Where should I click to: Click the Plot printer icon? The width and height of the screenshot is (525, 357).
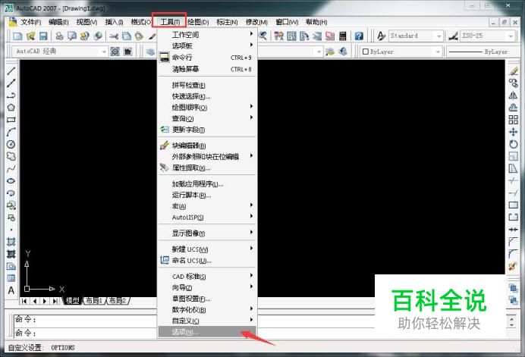[x=60, y=36]
